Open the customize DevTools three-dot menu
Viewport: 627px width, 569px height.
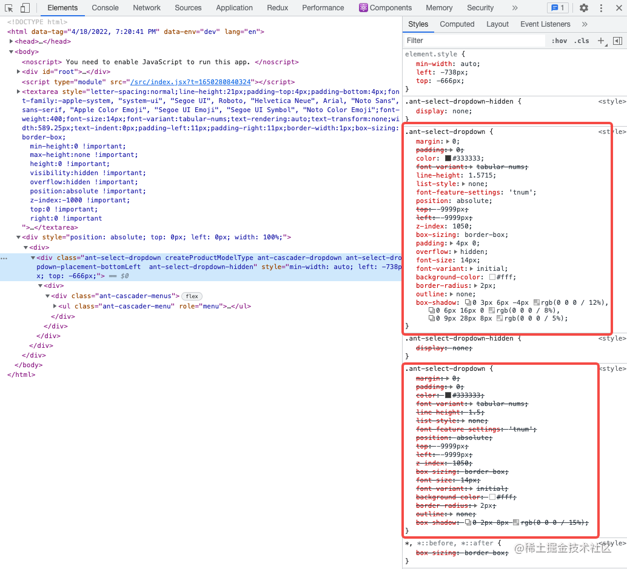click(x=601, y=8)
